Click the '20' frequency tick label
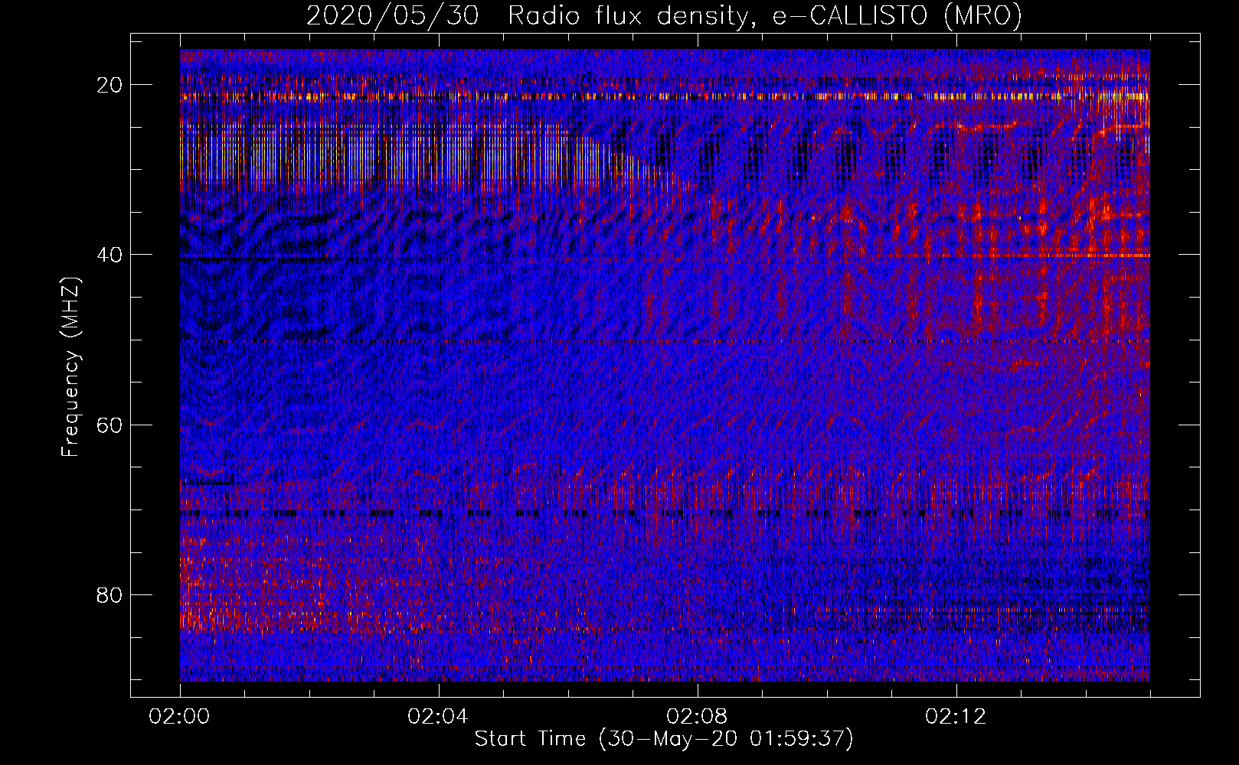The width and height of the screenshot is (1239, 765). pyautogui.click(x=110, y=85)
